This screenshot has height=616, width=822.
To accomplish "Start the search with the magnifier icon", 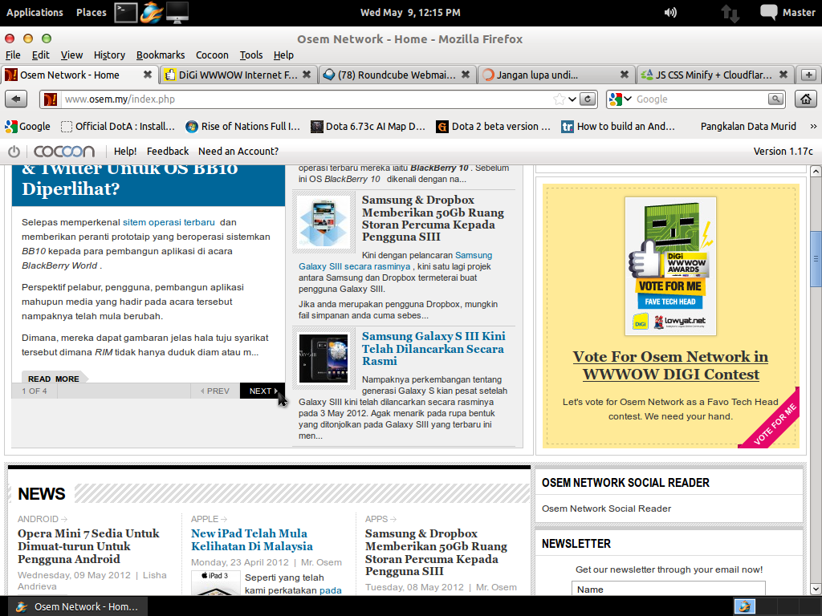I will point(775,99).
